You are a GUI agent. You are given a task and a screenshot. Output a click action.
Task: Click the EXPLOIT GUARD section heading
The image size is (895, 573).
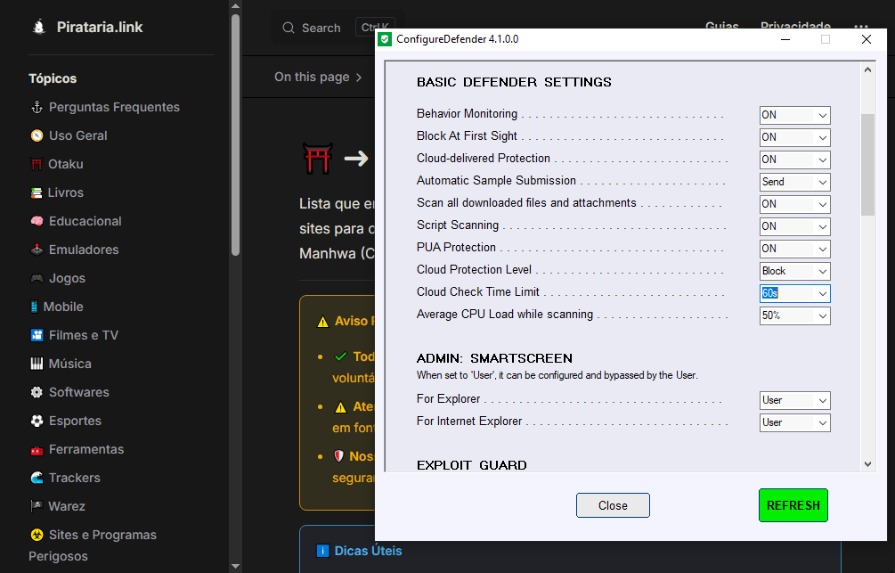tap(471, 465)
